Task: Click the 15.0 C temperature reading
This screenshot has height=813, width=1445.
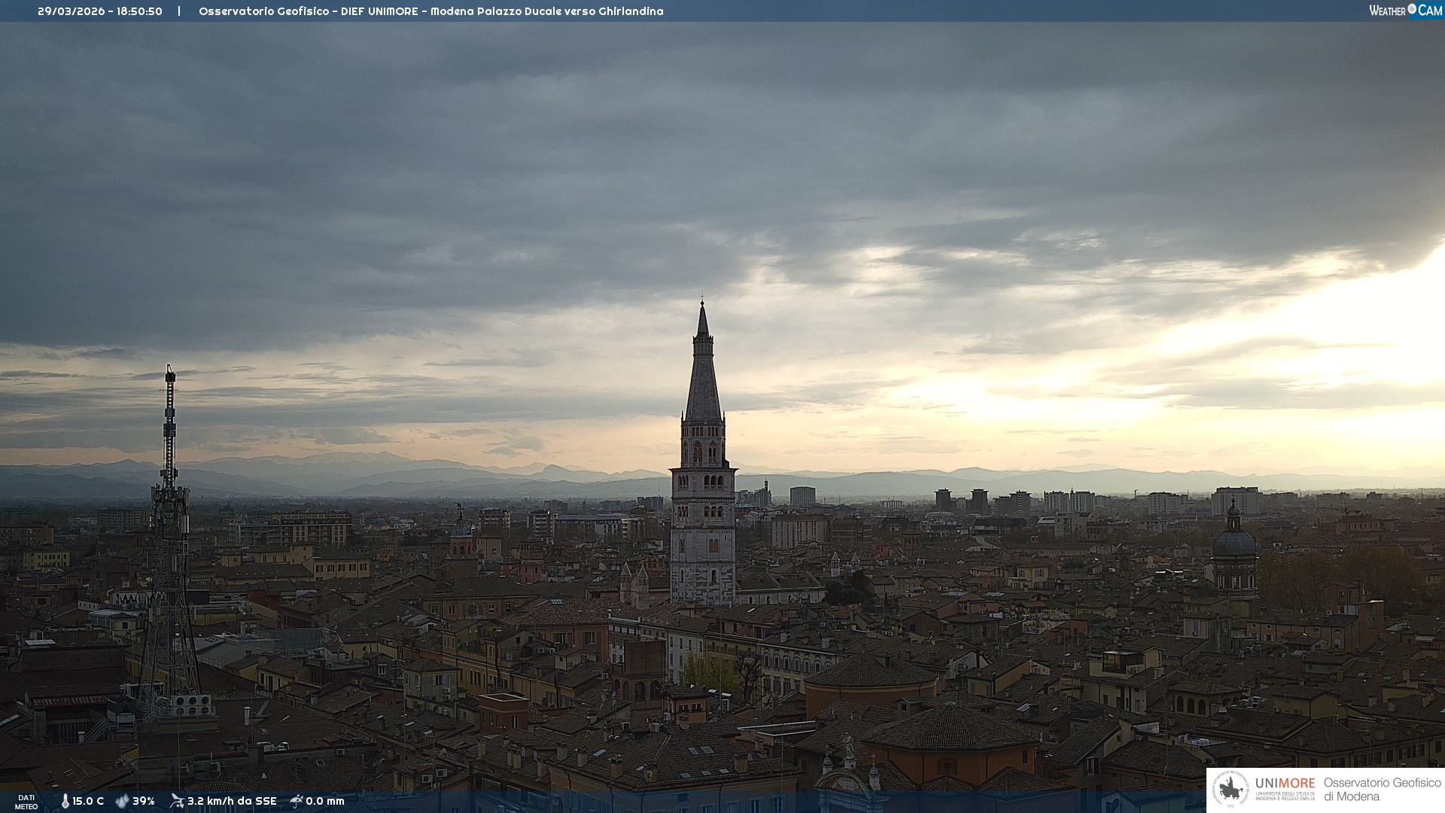Action: click(88, 801)
